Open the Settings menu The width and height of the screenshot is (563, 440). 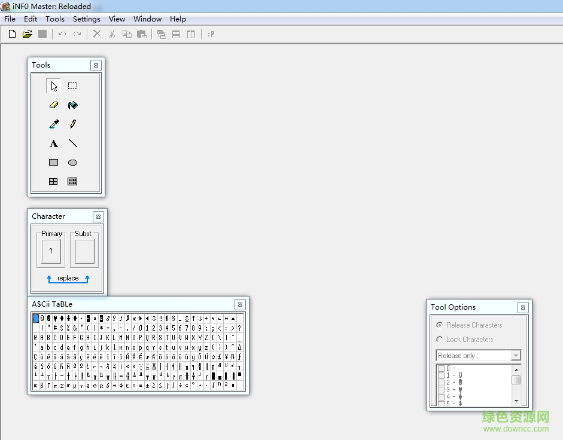(x=86, y=19)
